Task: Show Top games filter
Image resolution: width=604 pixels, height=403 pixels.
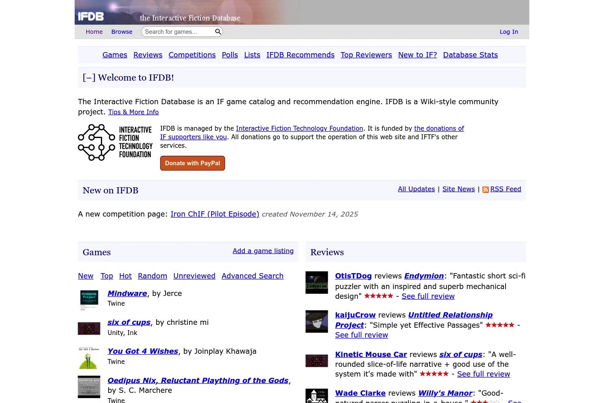Action: [x=107, y=276]
